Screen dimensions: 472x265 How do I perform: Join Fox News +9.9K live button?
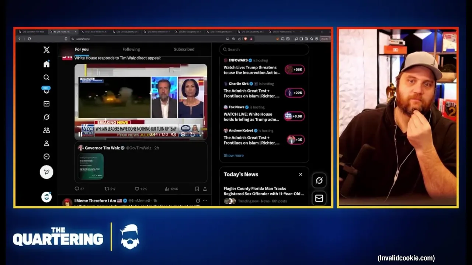point(294,116)
